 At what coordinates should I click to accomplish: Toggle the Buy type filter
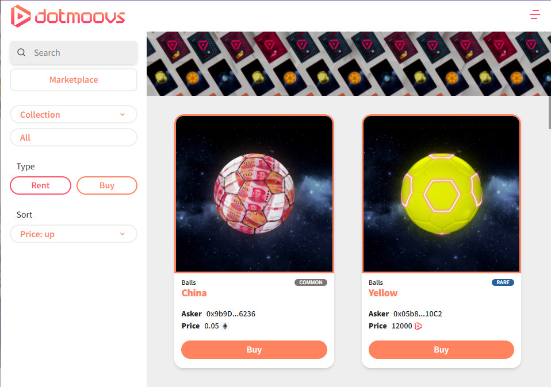pos(107,185)
